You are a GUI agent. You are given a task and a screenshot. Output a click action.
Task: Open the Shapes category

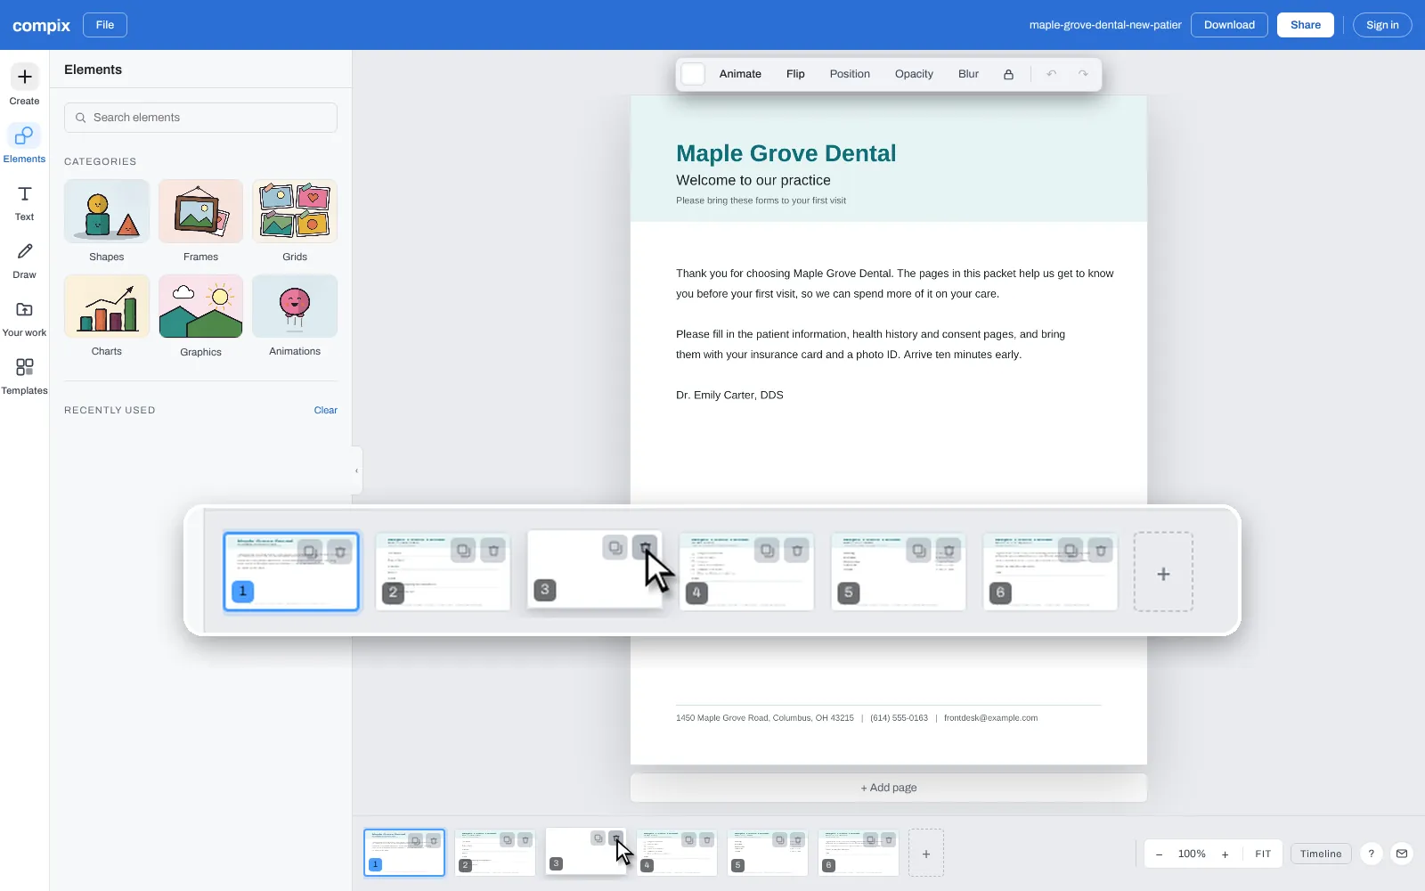pos(107,221)
